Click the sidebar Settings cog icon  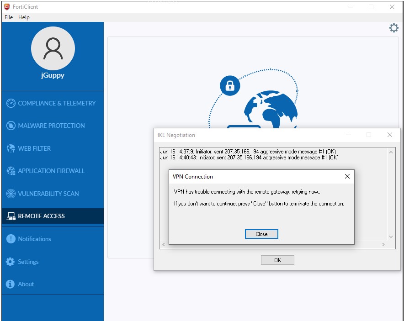point(11,262)
